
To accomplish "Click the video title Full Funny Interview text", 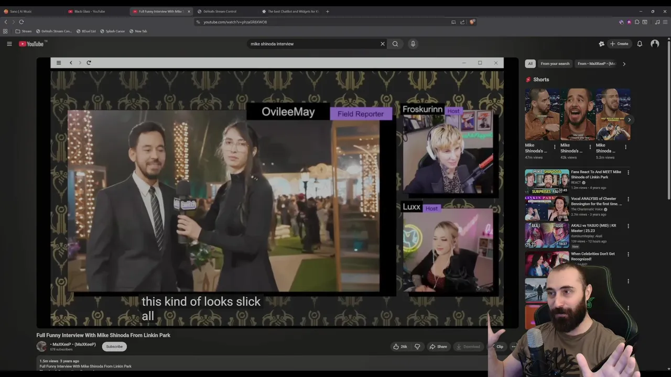I will pyautogui.click(x=103, y=335).
